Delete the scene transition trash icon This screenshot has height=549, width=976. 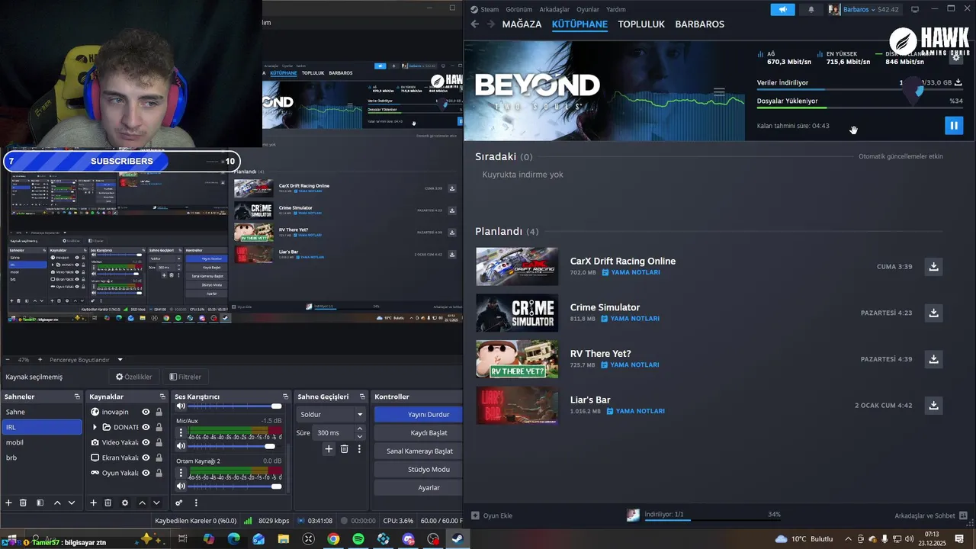[344, 449]
